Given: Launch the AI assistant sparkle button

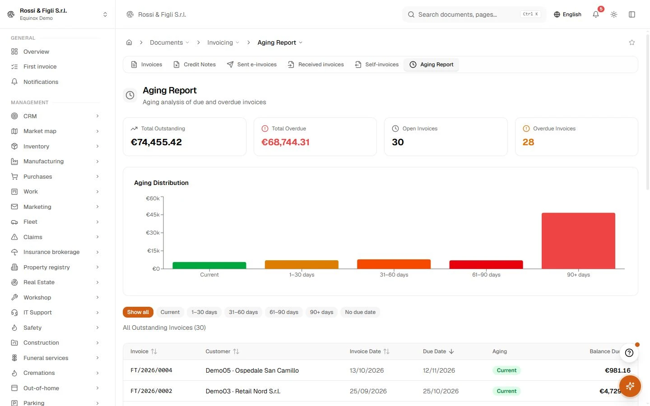Looking at the screenshot, I should tap(630, 386).
